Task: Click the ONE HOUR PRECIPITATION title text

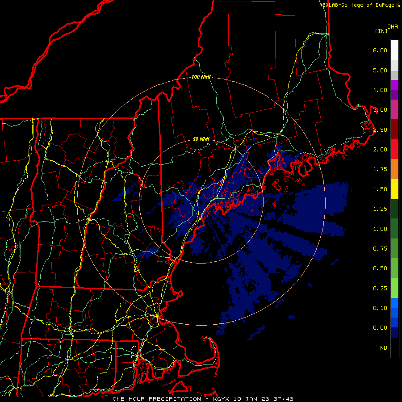Action: tap(157, 399)
